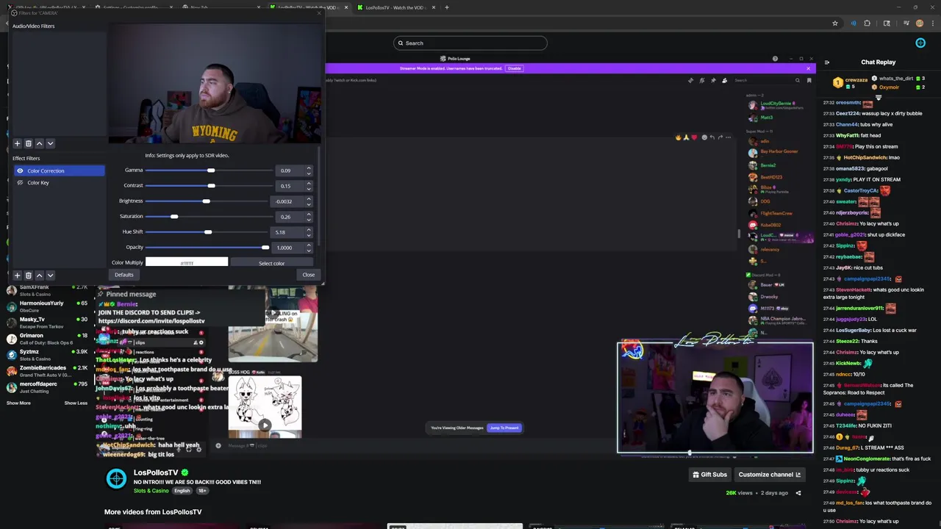Jump To Present in older messages bar
Viewport: 941px width, 529px height.
tap(504, 428)
